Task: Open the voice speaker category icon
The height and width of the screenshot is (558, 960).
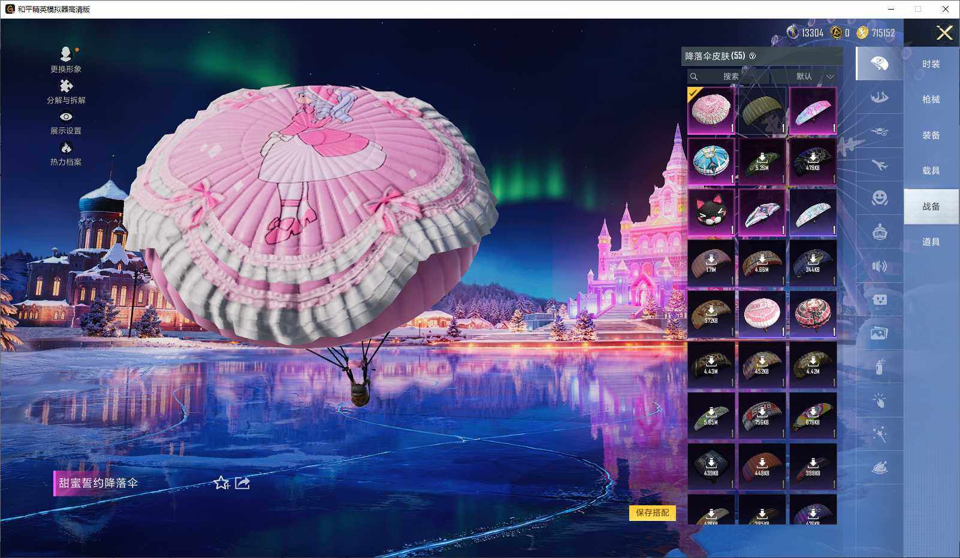Action: click(x=879, y=266)
